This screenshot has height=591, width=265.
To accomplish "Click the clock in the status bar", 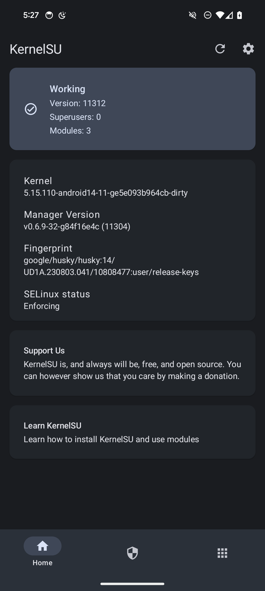I will (31, 15).
